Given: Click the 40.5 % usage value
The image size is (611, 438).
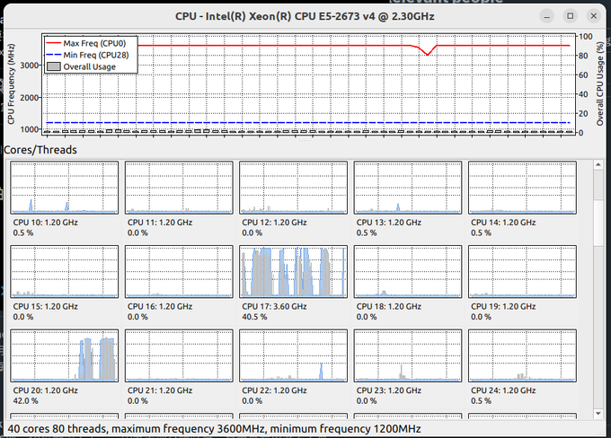Looking at the screenshot, I should pyautogui.click(x=254, y=317).
